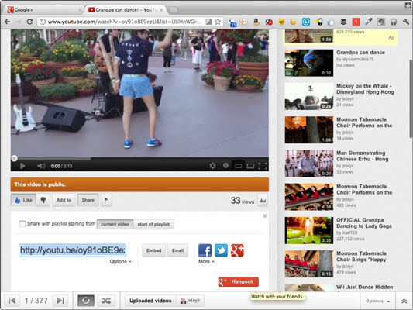Image resolution: width=413 pixels, height=310 pixels.
Task: Open the playlist bar Options menu
Action: [377, 301]
